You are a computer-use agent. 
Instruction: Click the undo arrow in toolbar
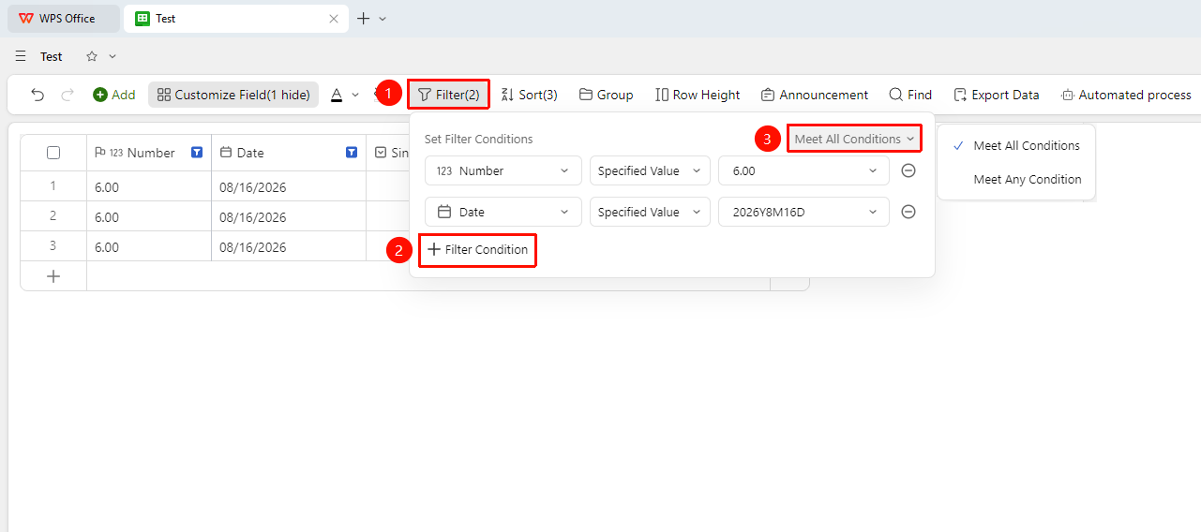coord(38,95)
